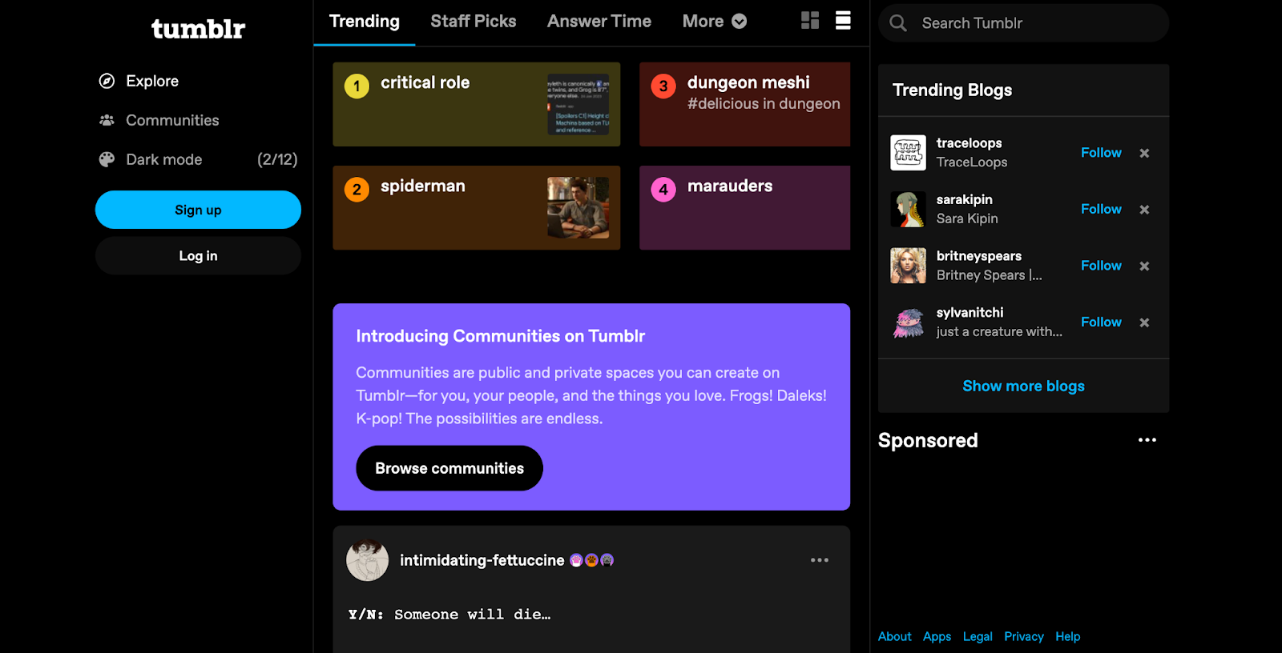Image resolution: width=1282 pixels, height=653 pixels.
Task: Click the spiderman thumbnail image
Action: tap(578, 207)
